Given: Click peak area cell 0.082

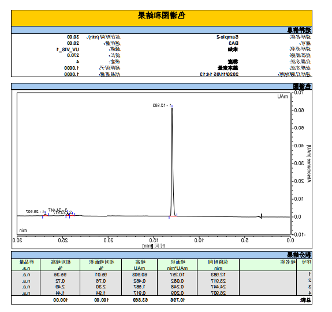Looking at the screenshot, I should pyautogui.click(x=177, y=281).
